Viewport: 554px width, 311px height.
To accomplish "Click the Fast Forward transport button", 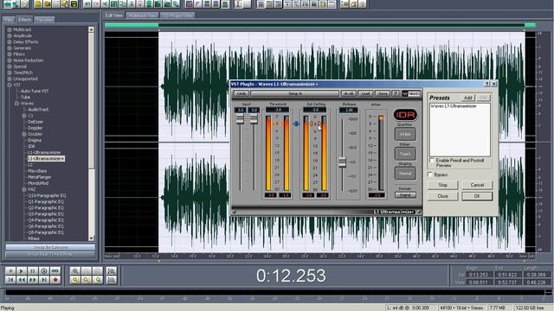I will (x=33, y=280).
